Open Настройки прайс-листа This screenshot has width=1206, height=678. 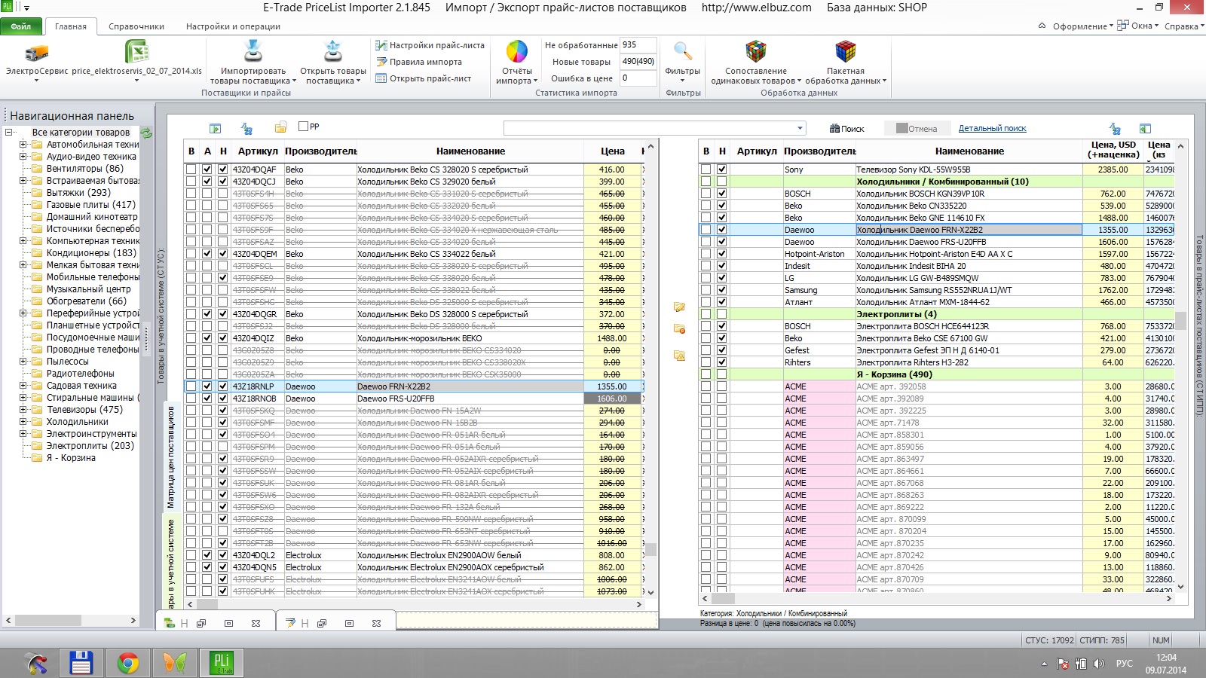pos(430,45)
